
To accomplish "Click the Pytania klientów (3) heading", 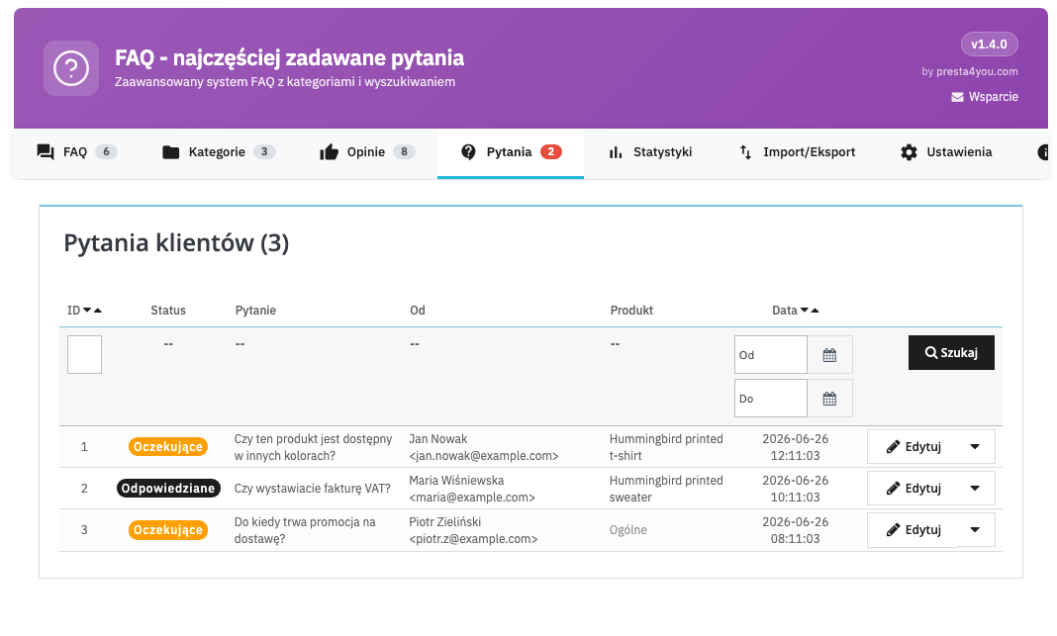I will (x=176, y=243).
